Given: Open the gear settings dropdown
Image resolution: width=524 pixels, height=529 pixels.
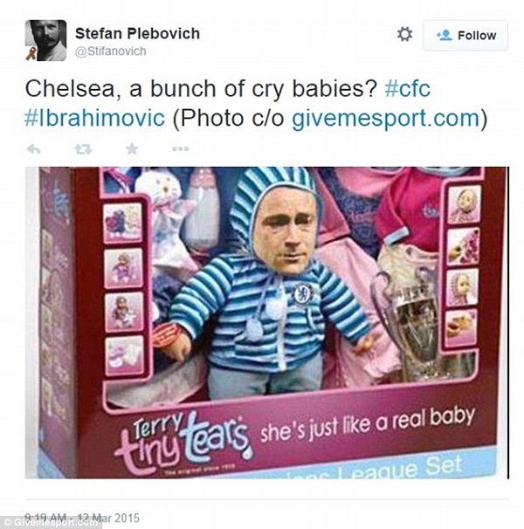Looking at the screenshot, I should pos(404,34).
